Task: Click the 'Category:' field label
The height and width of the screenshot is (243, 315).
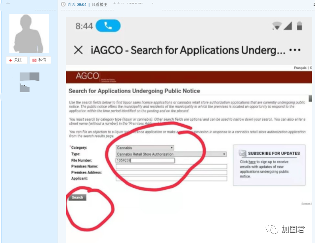Action: pyautogui.click(x=79, y=148)
